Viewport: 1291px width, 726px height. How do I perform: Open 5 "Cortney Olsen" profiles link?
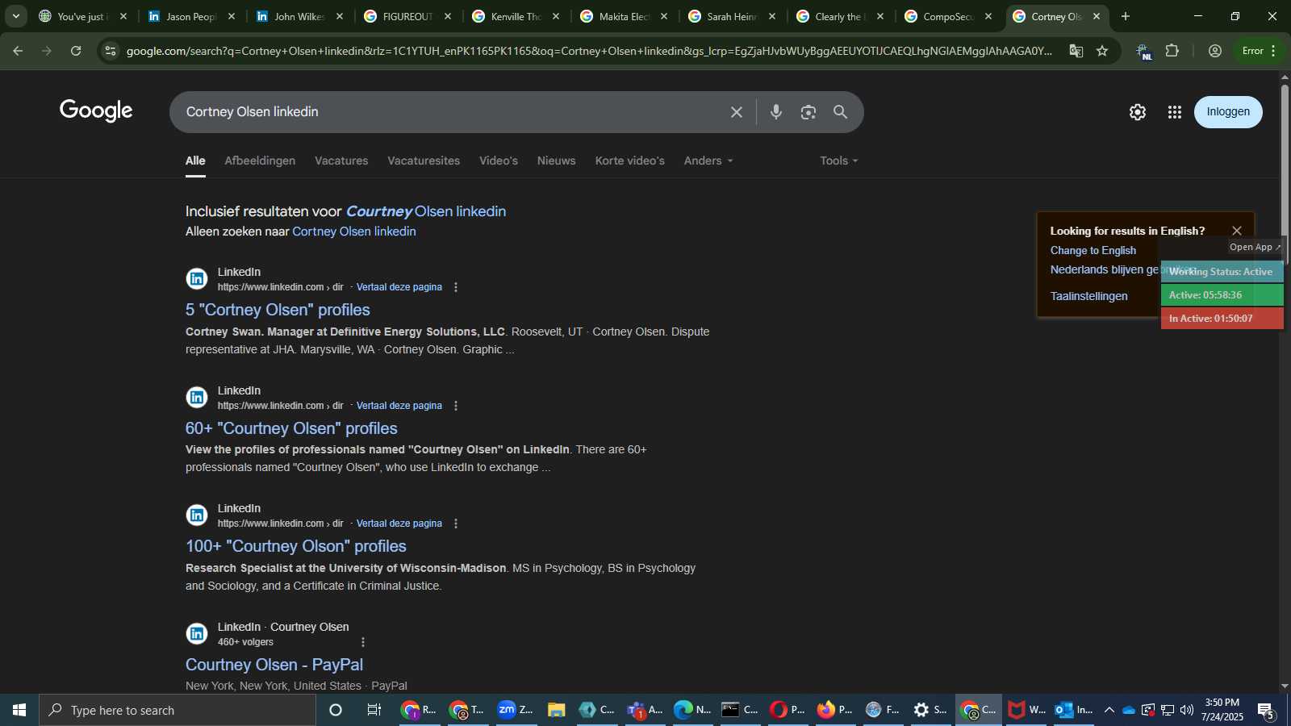point(278,310)
